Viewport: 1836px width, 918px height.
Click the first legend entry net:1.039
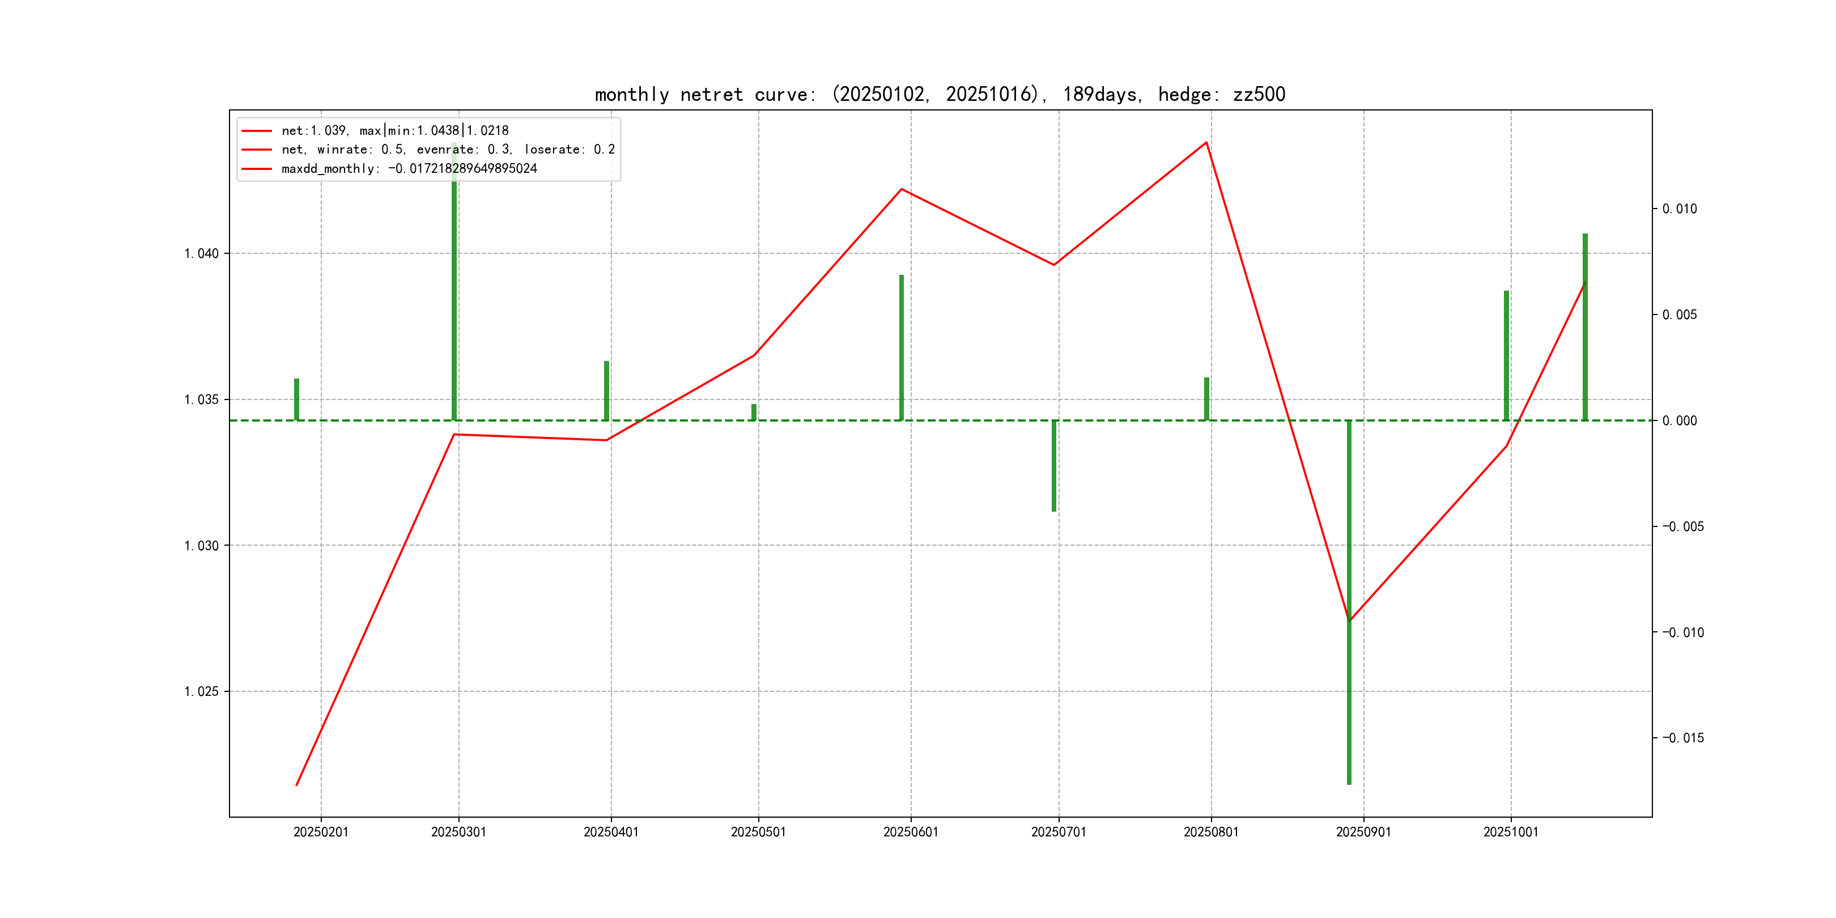(395, 130)
